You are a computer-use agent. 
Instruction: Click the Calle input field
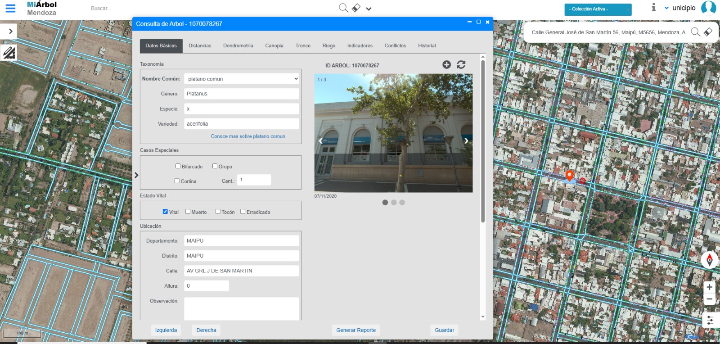(x=242, y=271)
